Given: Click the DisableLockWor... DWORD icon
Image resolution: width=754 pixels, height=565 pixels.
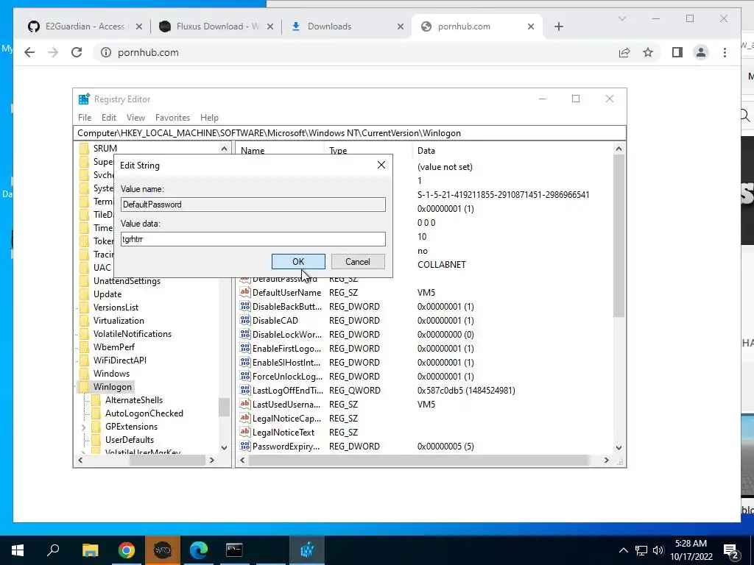Looking at the screenshot, I should click(245, 334).
